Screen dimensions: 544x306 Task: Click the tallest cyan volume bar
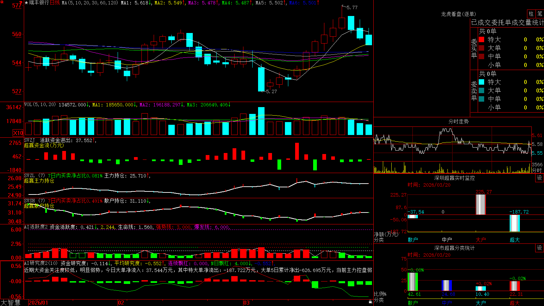(261, 121)
